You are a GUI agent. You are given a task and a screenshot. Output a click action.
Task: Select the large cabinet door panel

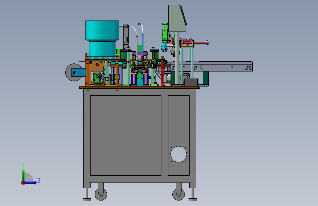click(126, 135)
